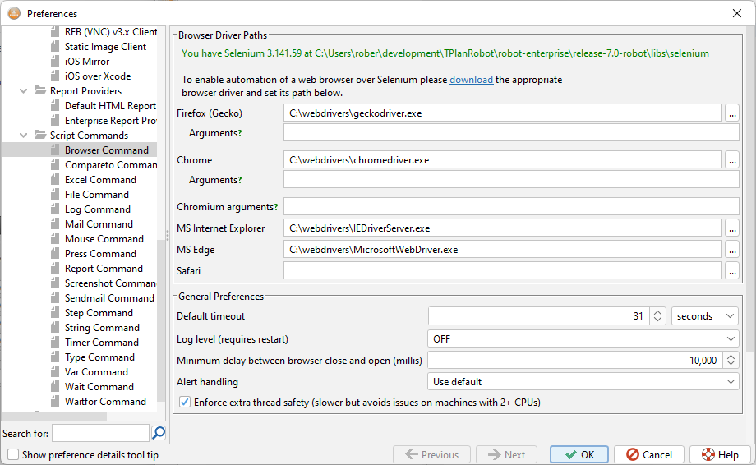The height and width of the screenshot is (465, 756).
Task: Click browse button for Chrome driver path
Action: pyautogui.click(x=732, y=160)
